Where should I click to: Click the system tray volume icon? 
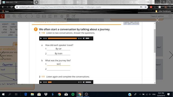150,94
